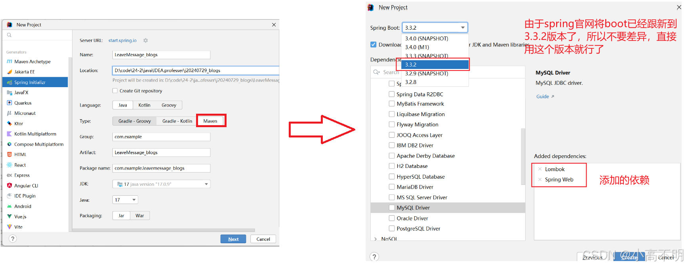Remove Lombok from added dependencies
Screen dimensions: 686x267
tap(540, 169)
